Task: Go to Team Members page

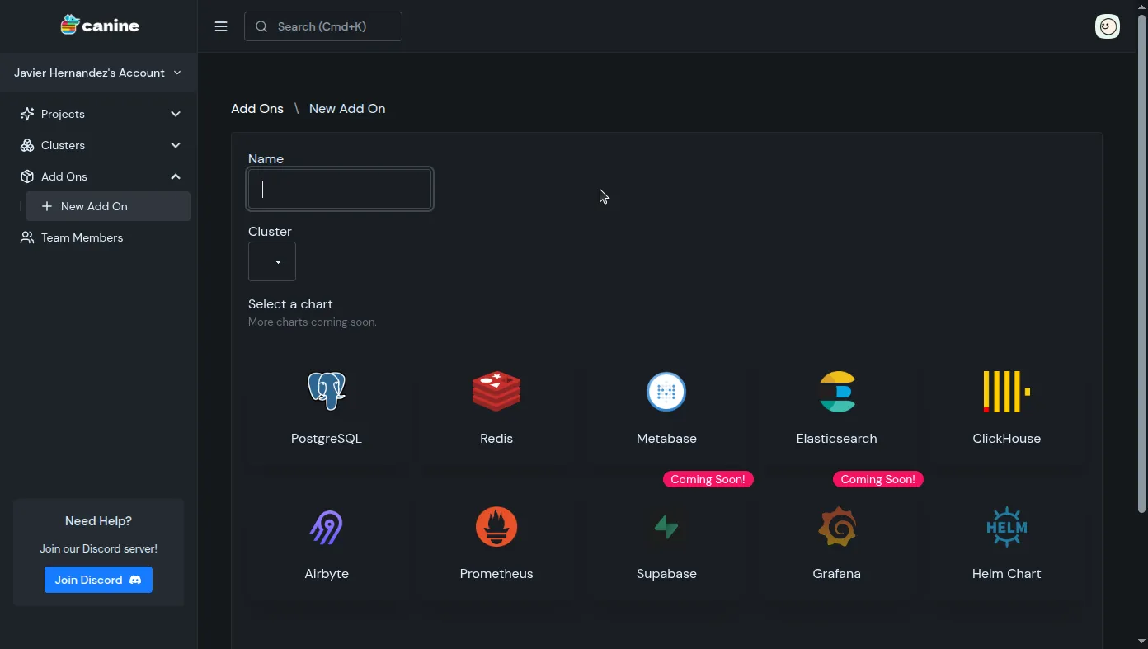Action: coord(82,237)
